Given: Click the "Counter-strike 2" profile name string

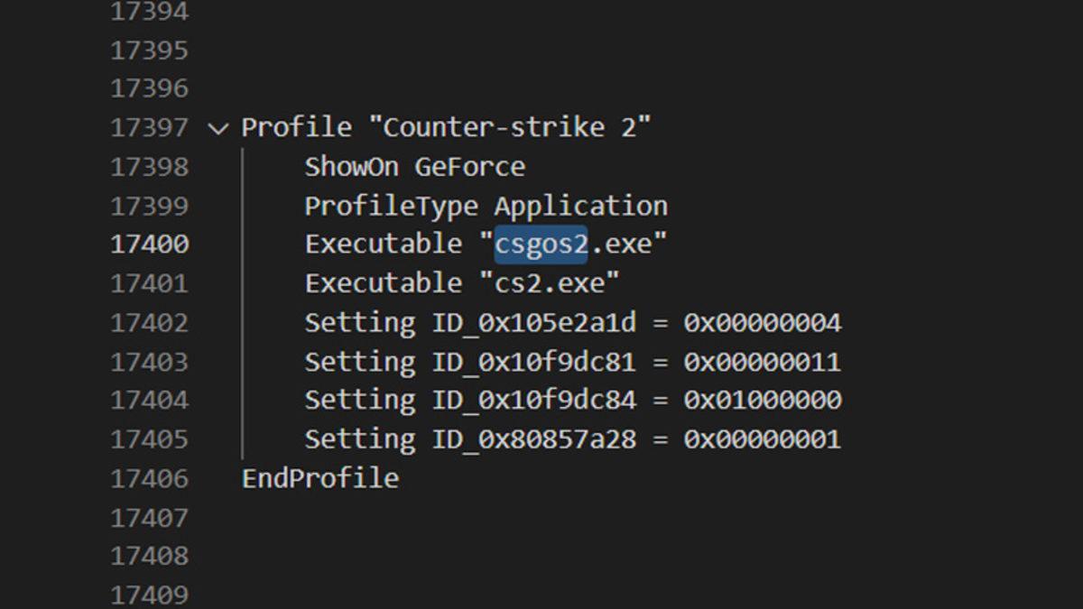Looking at the screenshot, I should point(509,128).
